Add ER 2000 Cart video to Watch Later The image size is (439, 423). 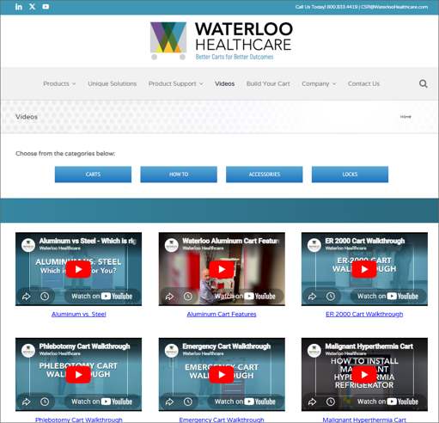tap(331, 297)
